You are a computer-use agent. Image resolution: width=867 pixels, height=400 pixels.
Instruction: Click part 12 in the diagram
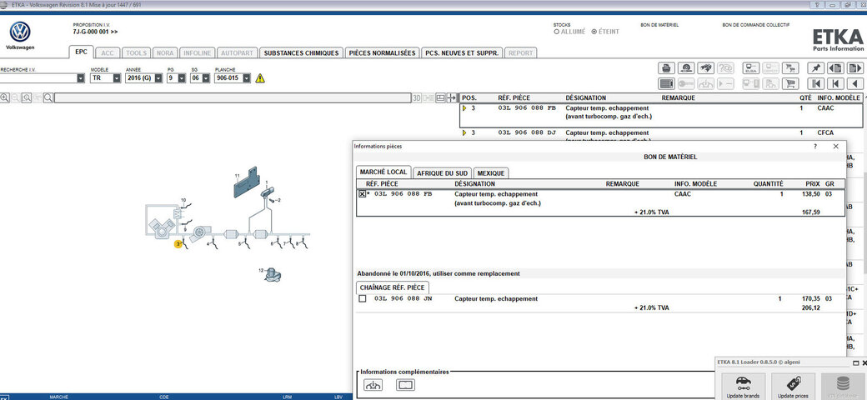(x=273, y=273)
